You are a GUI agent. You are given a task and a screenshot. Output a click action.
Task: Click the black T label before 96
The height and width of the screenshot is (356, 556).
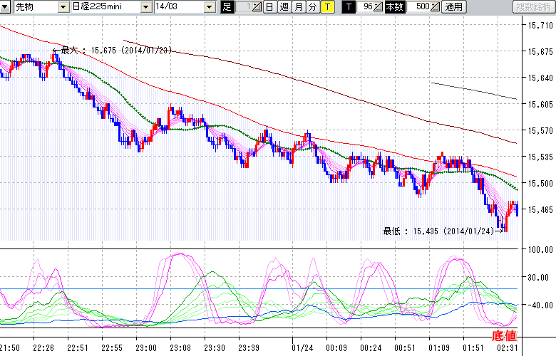pos(348,7)
